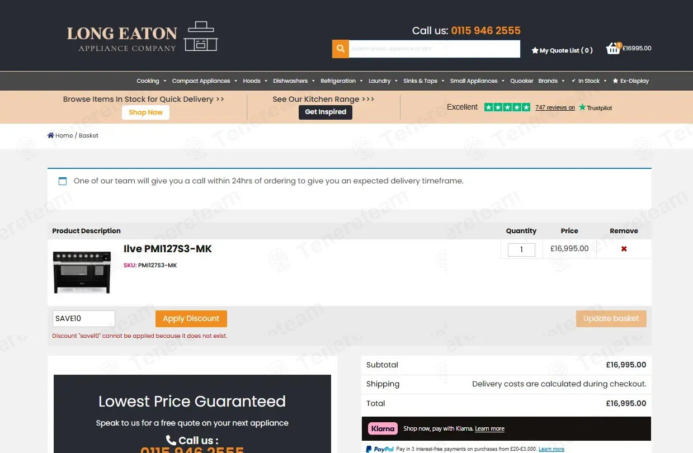Click the Get Inspired button

tap(326, 112)
